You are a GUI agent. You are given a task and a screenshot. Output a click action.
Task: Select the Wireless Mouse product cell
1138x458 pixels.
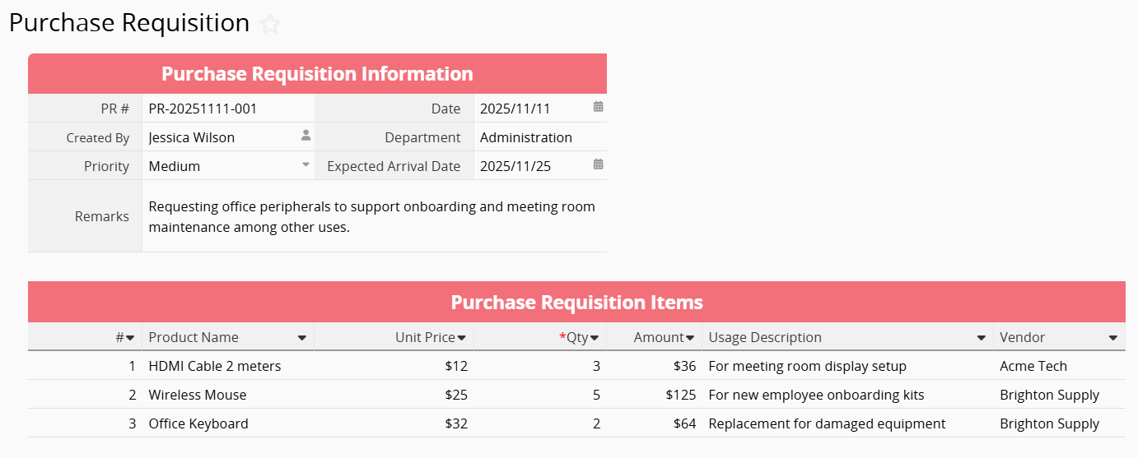(226, 396)
